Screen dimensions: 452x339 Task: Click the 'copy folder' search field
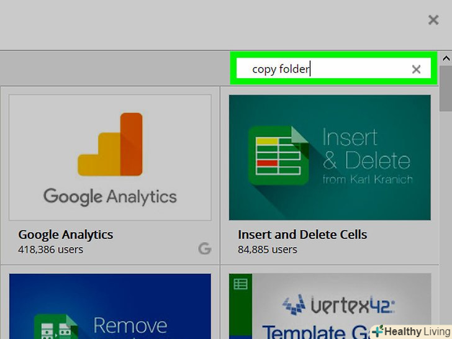click(323, 69)
